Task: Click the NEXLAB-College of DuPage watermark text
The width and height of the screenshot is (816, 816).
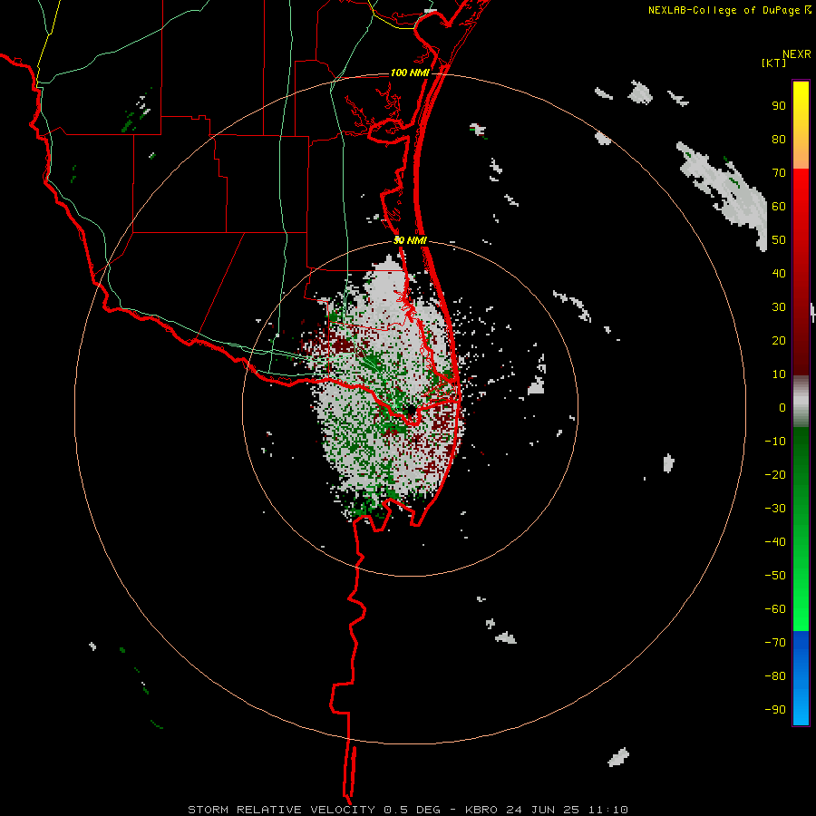Action: (x=729, y=10)
